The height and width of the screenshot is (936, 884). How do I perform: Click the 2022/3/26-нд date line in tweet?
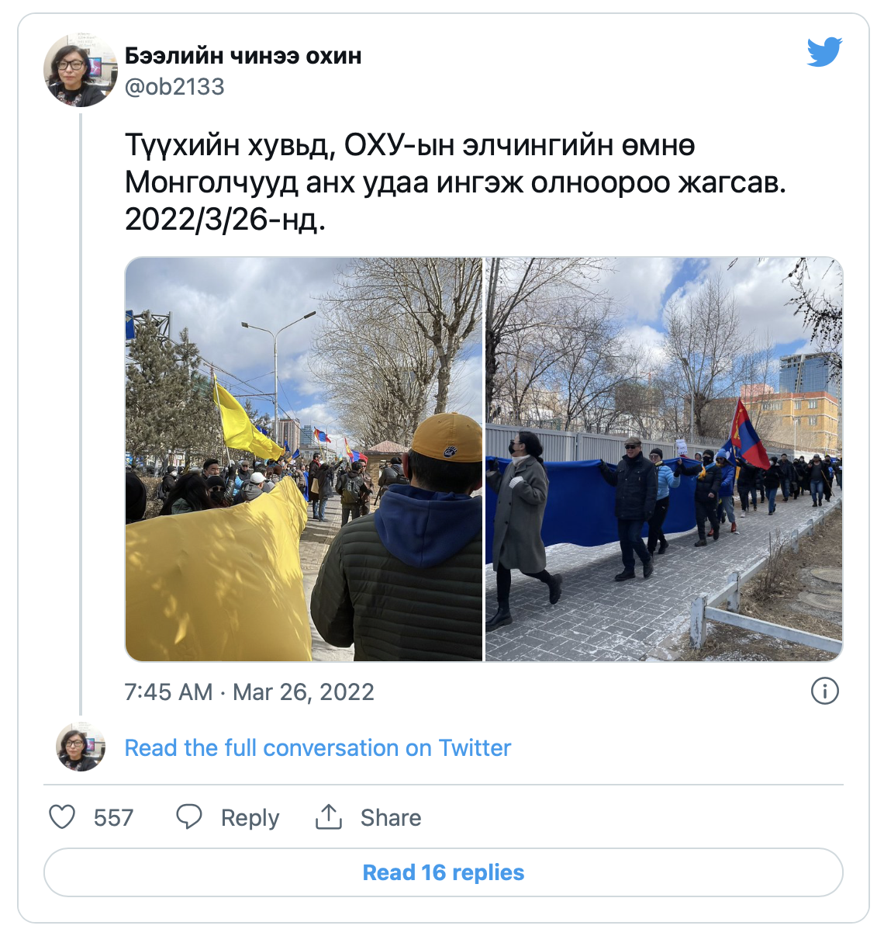[x=225, y=220]
